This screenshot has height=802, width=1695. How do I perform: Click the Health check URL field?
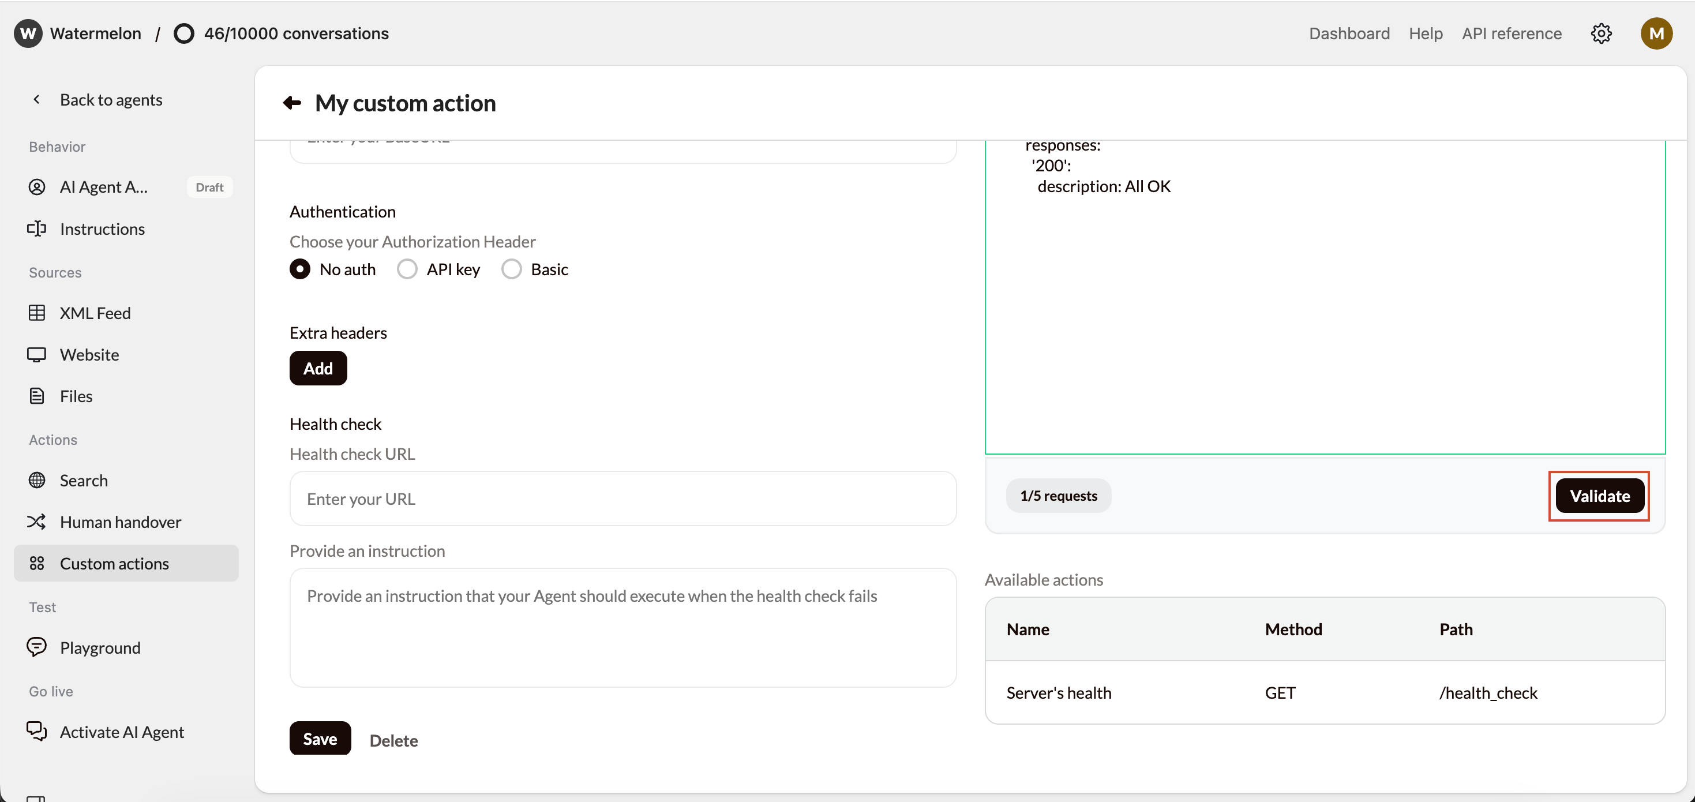[x=622, y=499]
